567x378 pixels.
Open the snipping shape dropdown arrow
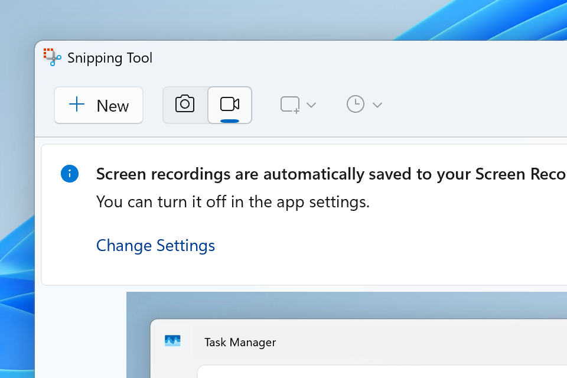311,104
